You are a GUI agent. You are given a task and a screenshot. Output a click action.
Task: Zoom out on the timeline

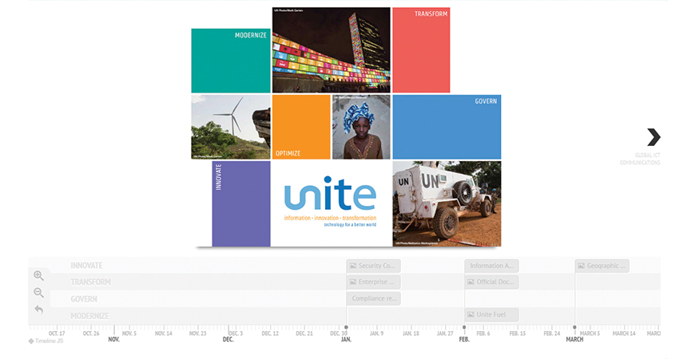[x=38, y=293]
